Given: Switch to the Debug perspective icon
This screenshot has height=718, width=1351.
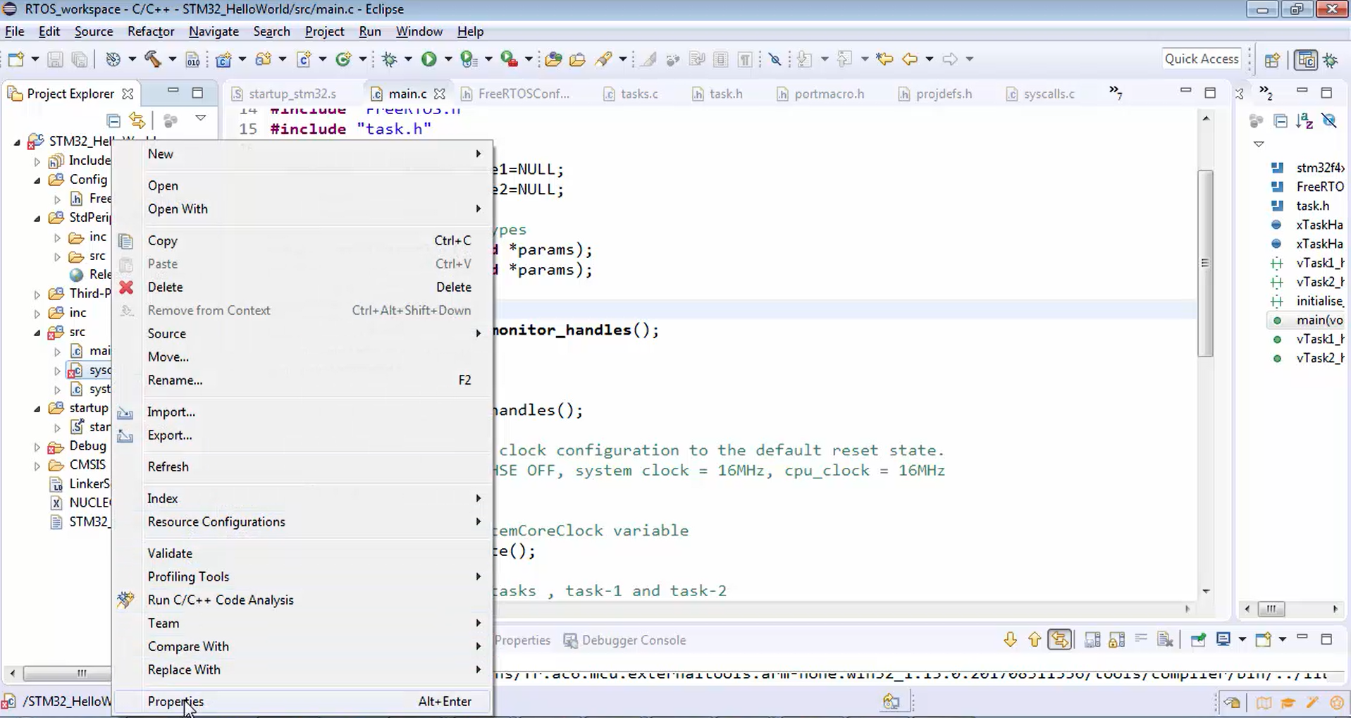Looking at the screenshot, I should pos(1331,60).
